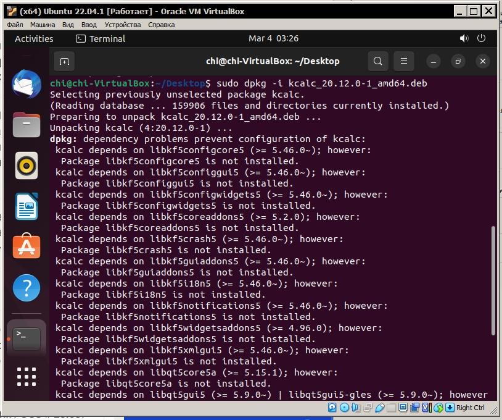Open terminal search
The height and width of the screenshot is (420, 502).
[x=378, y=61]
